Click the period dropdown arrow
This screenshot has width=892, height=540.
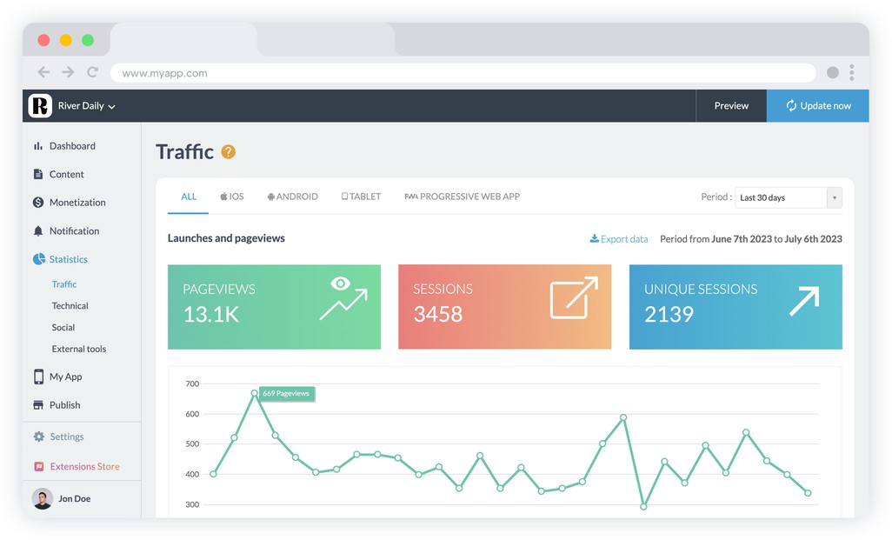coord(835,197)
